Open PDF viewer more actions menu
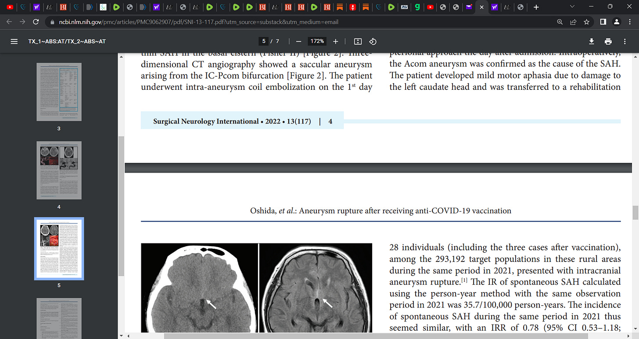 tap(625, 41)
